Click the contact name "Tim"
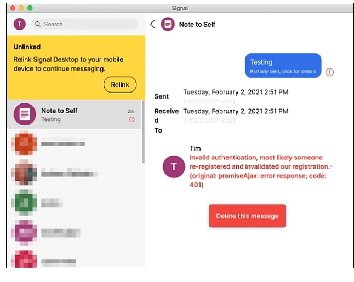This screenshot has height=282, width=354. point(195,148)
